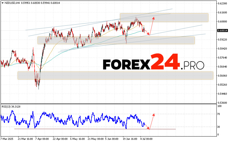Click the RSI 30 level label
229x142 pixels.
[219, 127]
